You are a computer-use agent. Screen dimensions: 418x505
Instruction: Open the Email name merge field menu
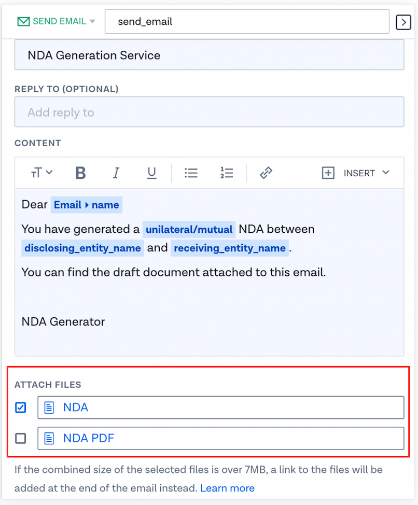point(86,205)
